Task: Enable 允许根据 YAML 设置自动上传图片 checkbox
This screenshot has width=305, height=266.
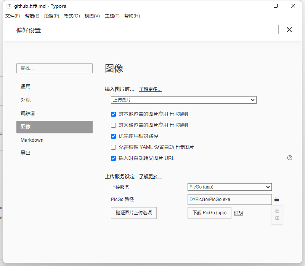Action: point(113,147)
